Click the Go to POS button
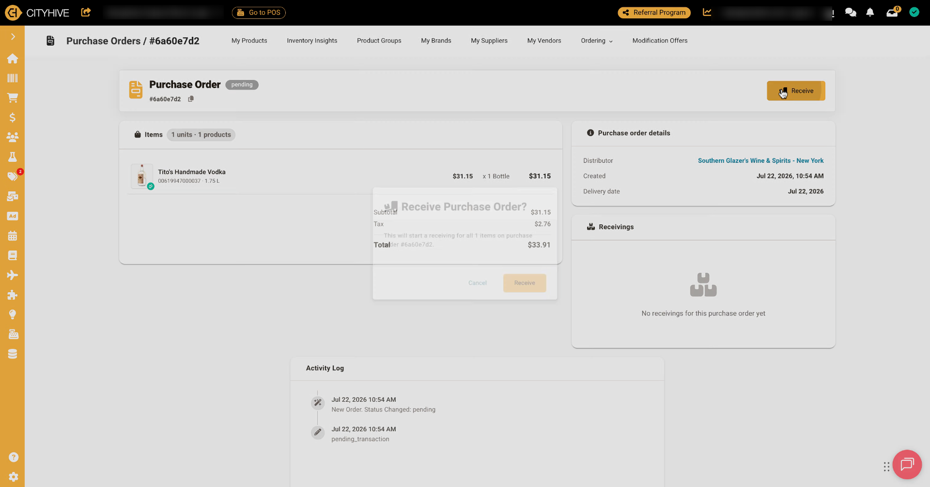930x487 pixels. [x=259, y=13]
